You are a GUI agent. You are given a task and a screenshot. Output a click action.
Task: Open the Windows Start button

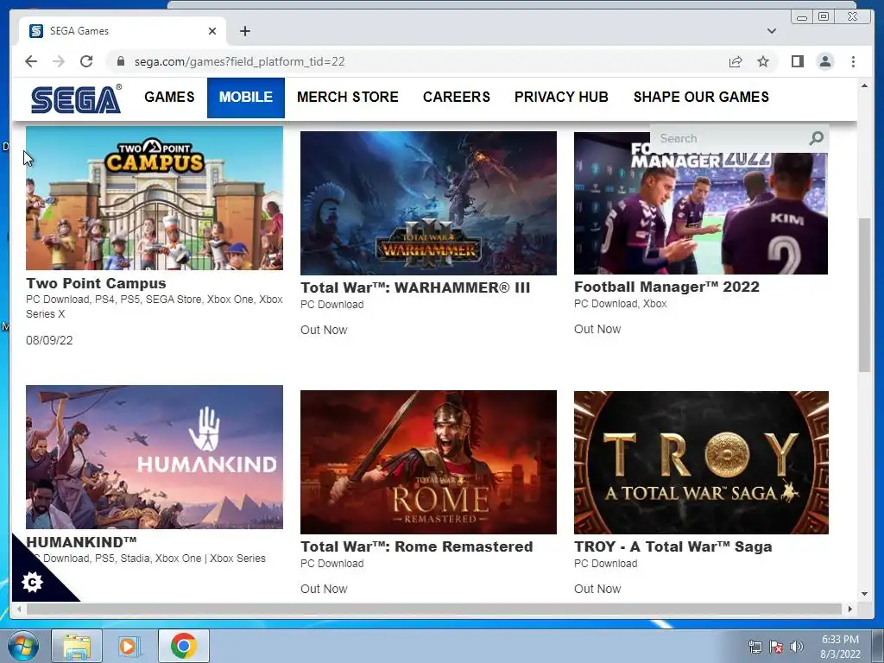[23, 646]
